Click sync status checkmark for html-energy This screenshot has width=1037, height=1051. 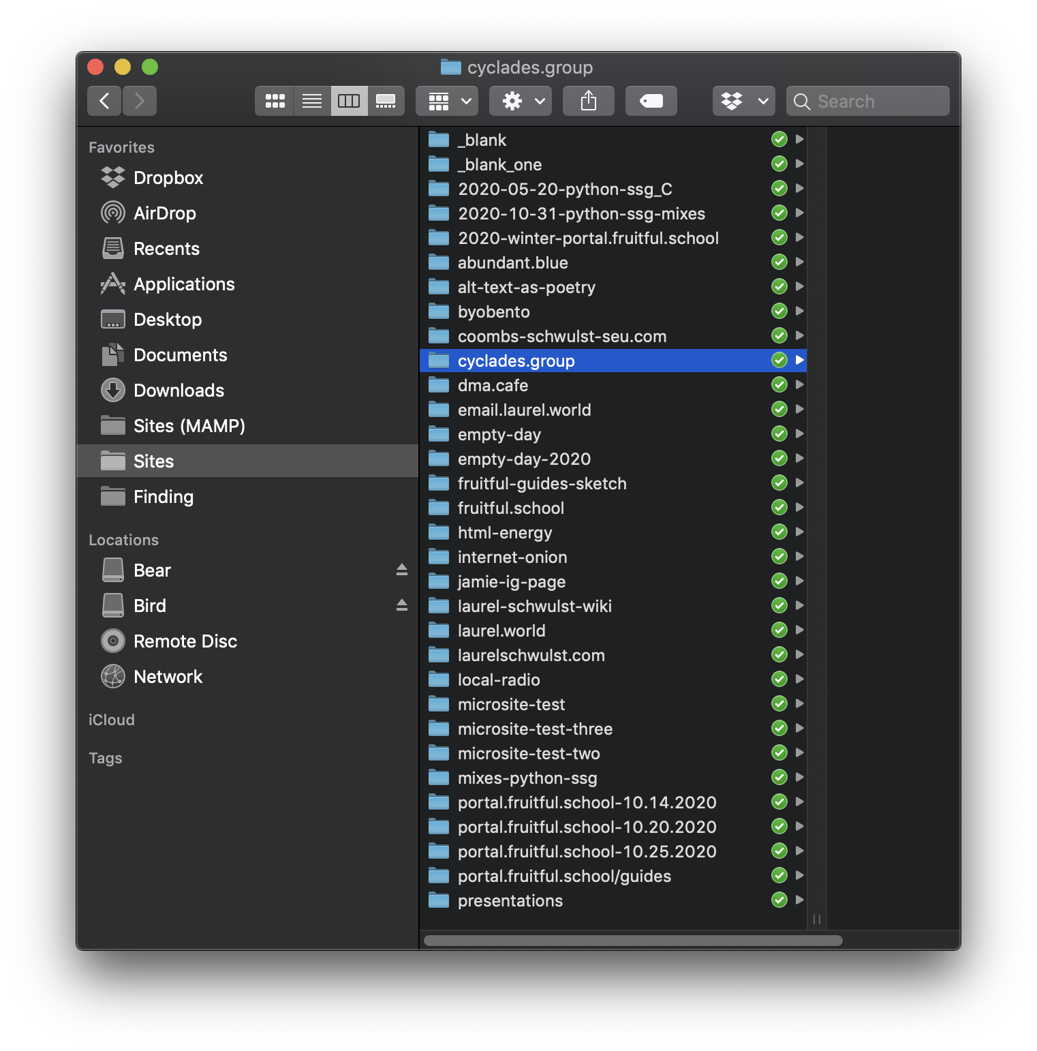click(x=779, y=532)
